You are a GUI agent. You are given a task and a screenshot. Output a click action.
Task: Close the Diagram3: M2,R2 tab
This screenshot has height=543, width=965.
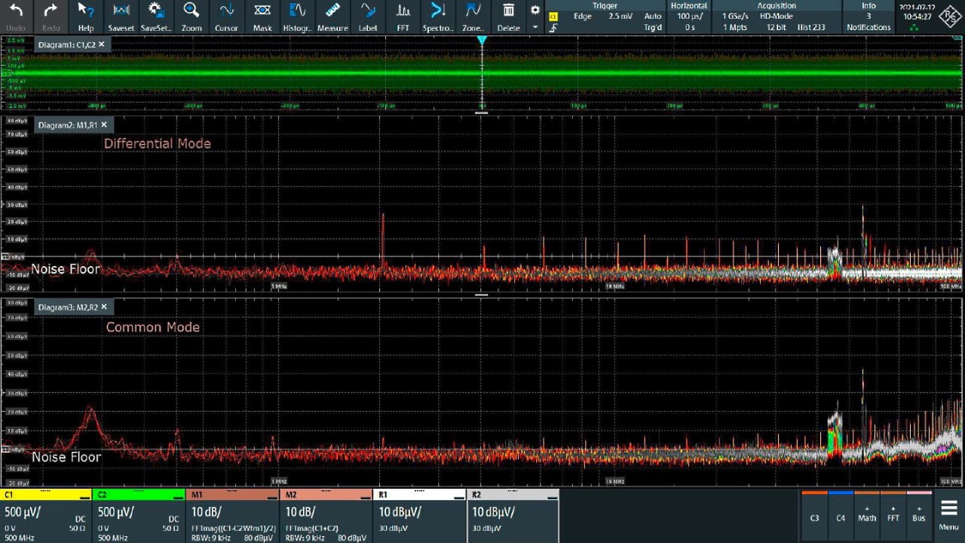click(x=104, y=307)
